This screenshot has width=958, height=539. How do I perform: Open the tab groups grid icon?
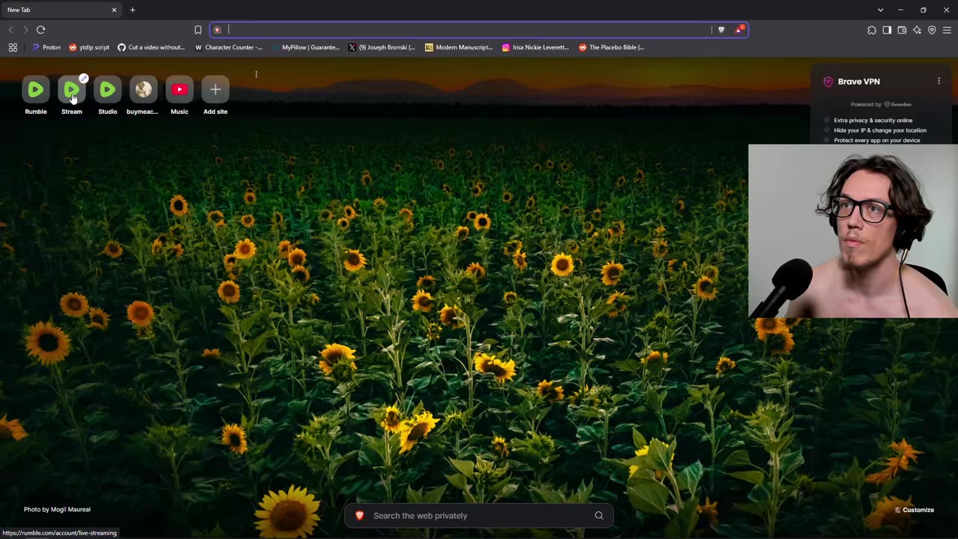(x=13, y=47)
